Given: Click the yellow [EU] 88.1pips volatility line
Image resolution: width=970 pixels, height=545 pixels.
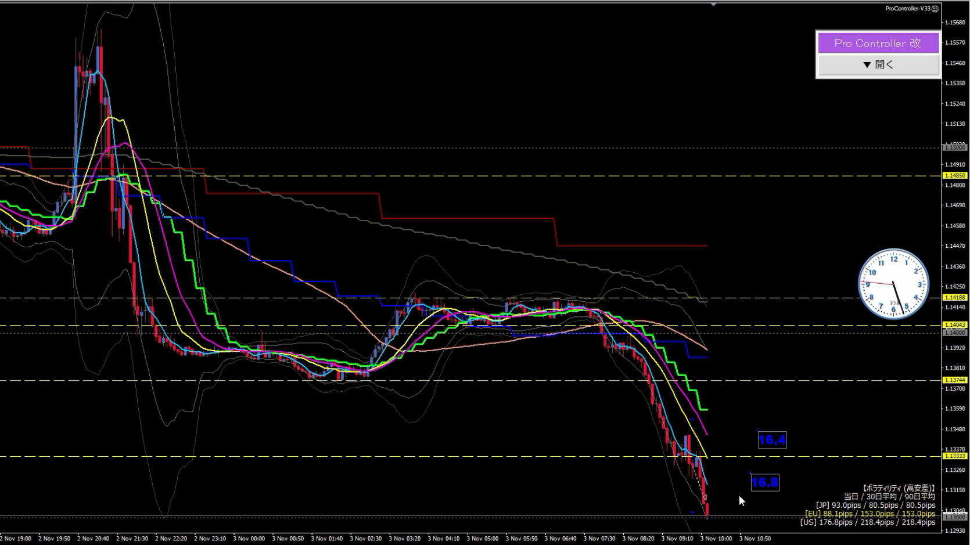Looking at the screenshot, I should click(870, 514).
